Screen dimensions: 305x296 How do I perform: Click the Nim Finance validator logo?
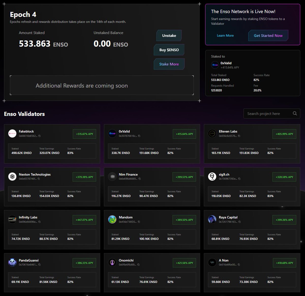click(x=112, y=177)
